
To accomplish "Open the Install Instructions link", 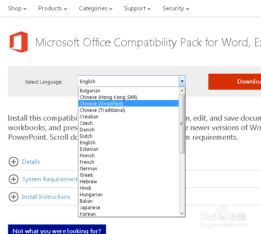I will pyautogui.click(x=46, y=197).
